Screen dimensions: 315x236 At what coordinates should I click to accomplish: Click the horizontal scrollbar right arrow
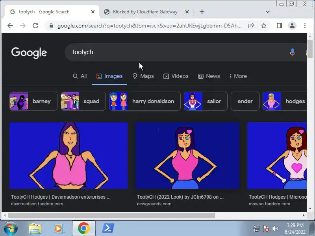[303, 215]
